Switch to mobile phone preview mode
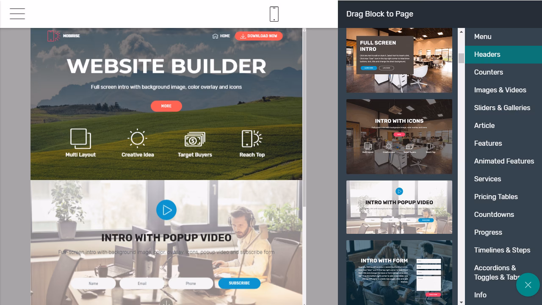Viewport: 542px width, 305px height. click(274, 14)
